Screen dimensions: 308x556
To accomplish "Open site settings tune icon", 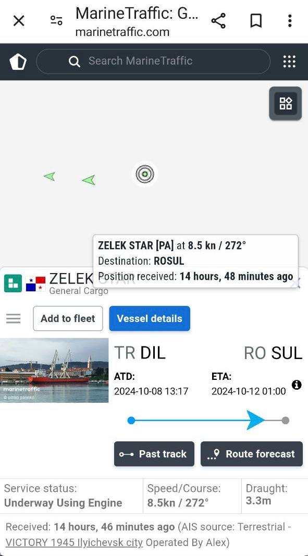I will tap(56, 20).
